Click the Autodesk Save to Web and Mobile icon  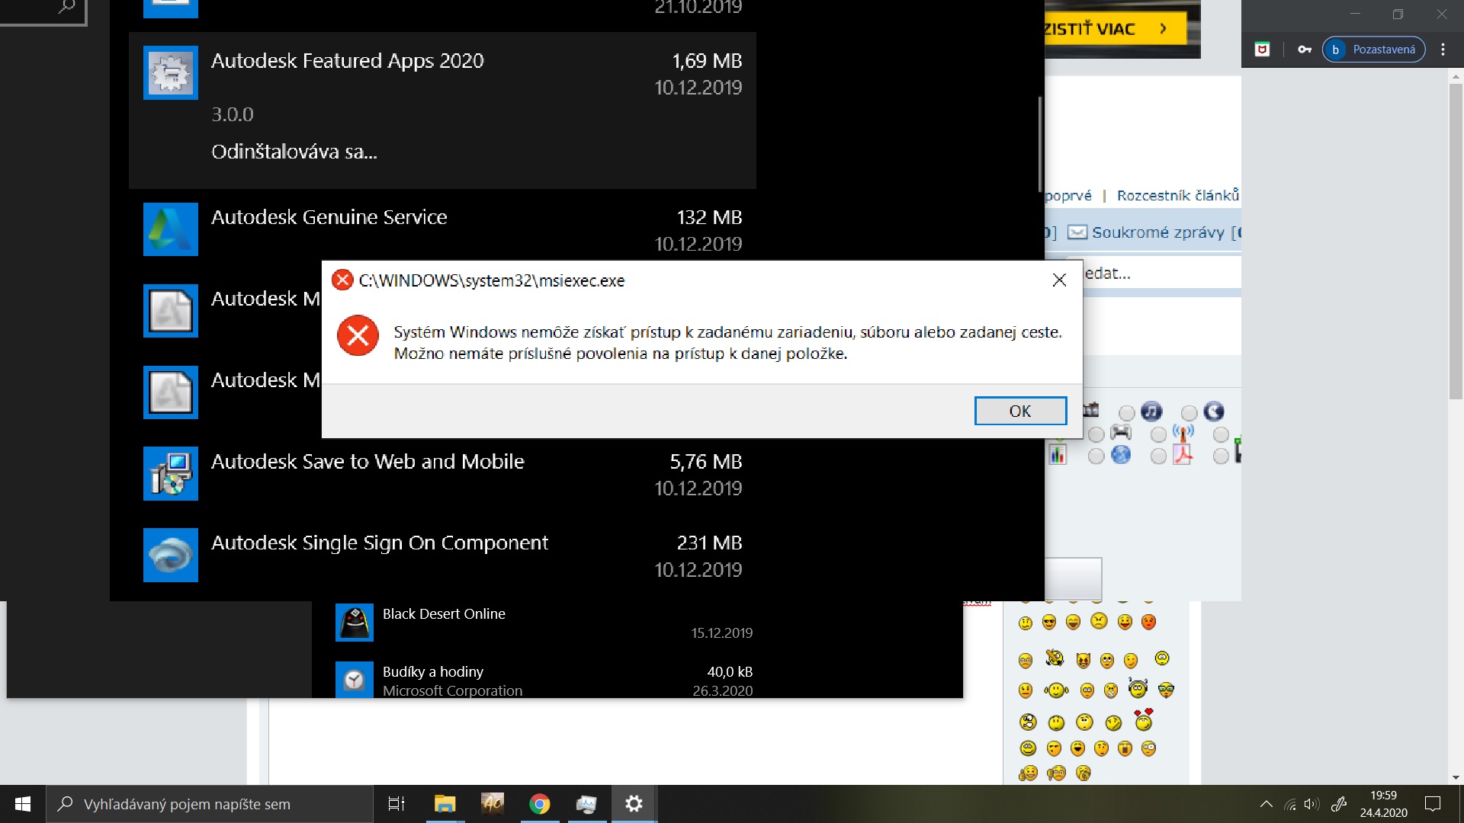(x=170, y=473)
